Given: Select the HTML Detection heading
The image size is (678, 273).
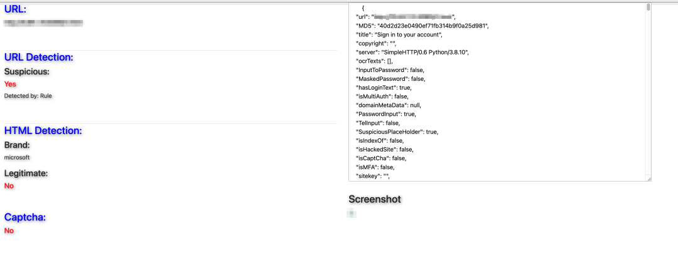Looking at the screenshot, I should (x=43, y=131).
